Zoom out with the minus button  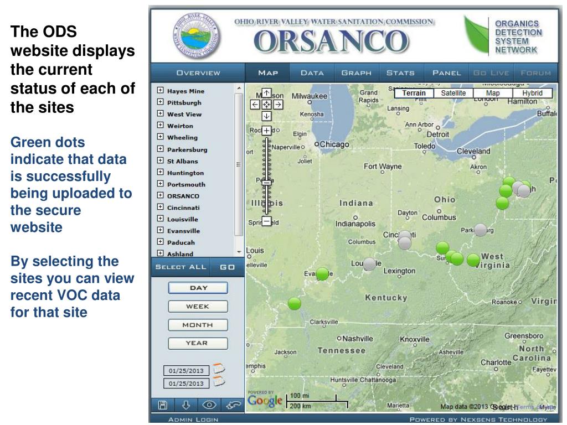click(x=266, y=221)
